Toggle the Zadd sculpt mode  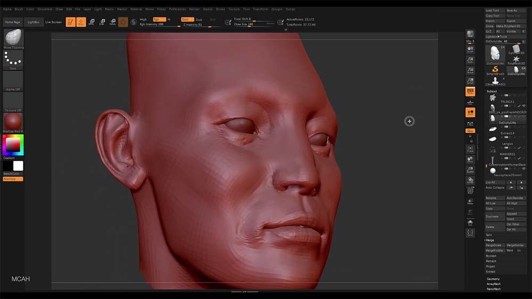[187, 19]
